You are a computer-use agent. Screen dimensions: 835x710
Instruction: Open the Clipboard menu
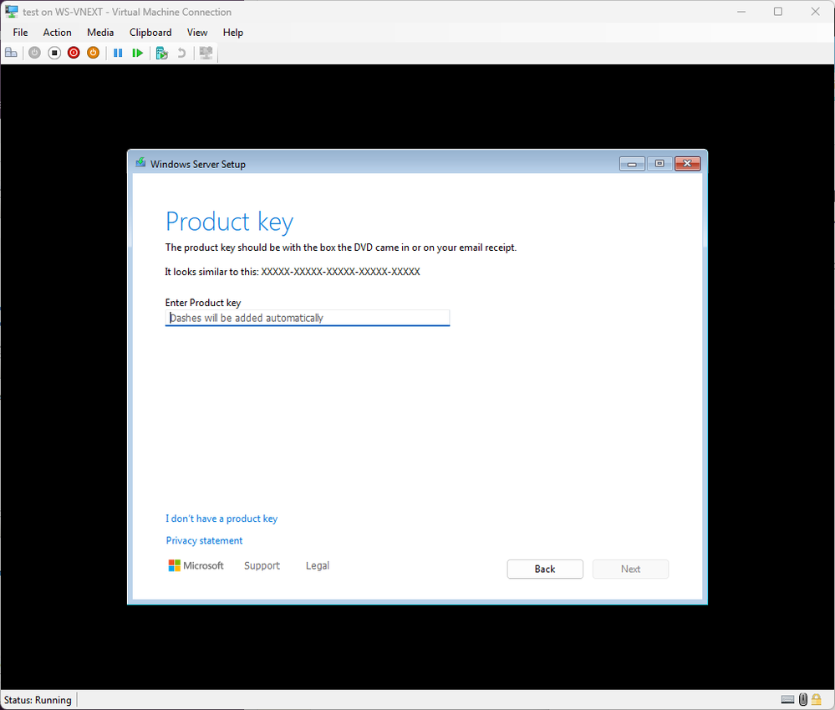tap(150, 33)
